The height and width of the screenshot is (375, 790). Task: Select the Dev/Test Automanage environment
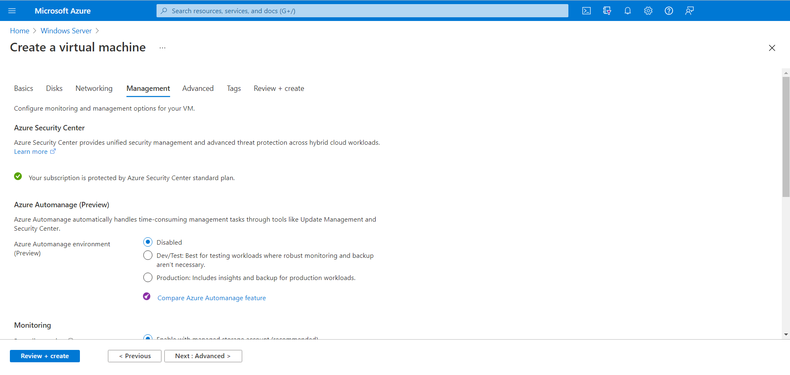(x=148, y=255)
